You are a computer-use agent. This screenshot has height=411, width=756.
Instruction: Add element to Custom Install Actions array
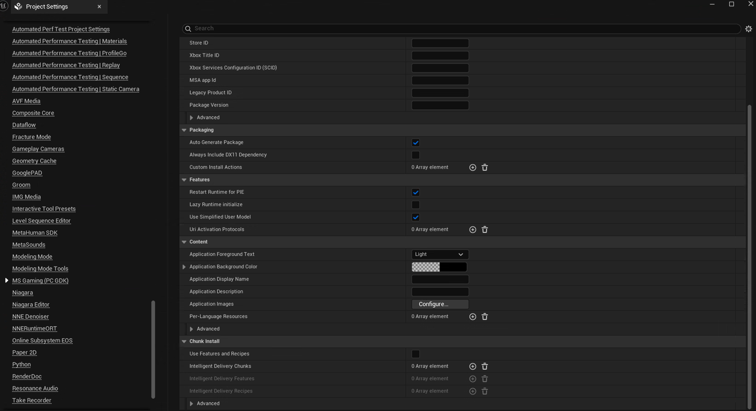(473, 167)
